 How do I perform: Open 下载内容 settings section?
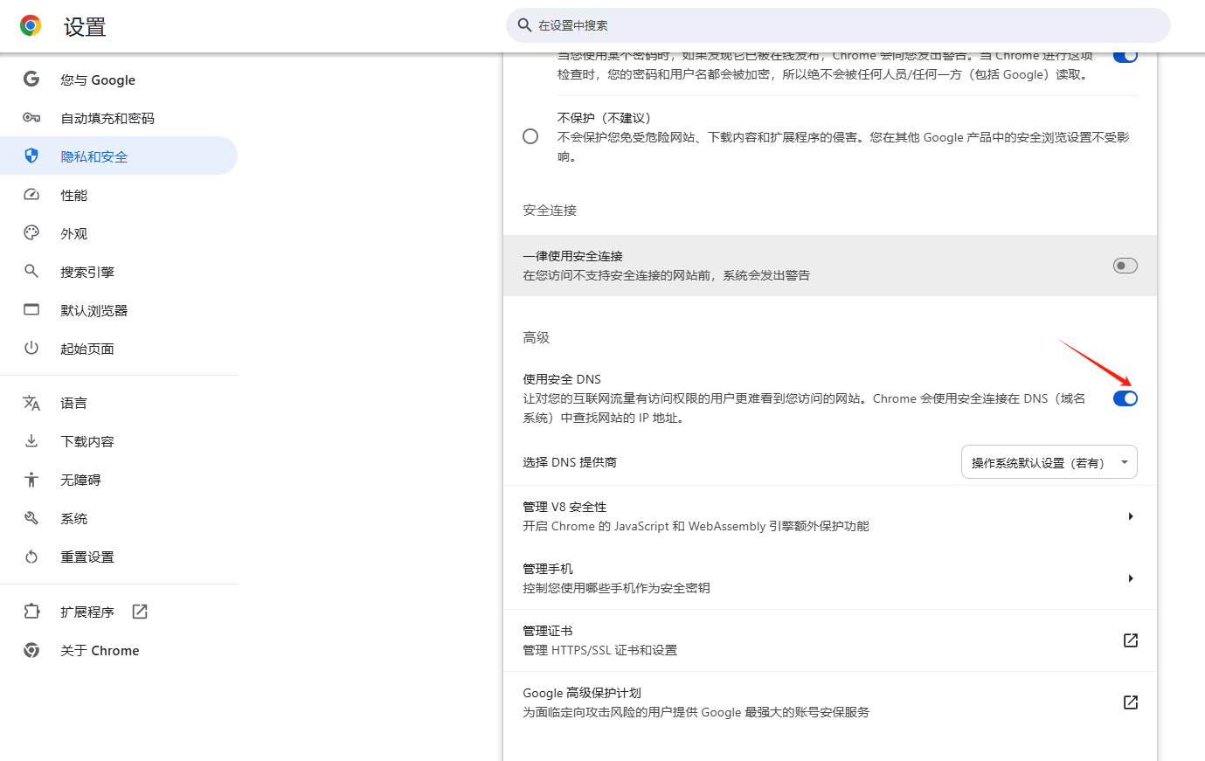coord(119,441)
